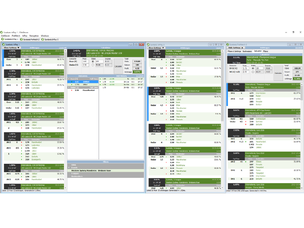This screenshot has width=304, height=228.
Task: Click the logo icon of Surebets InPlay 1 window
Action: point(3,44)
